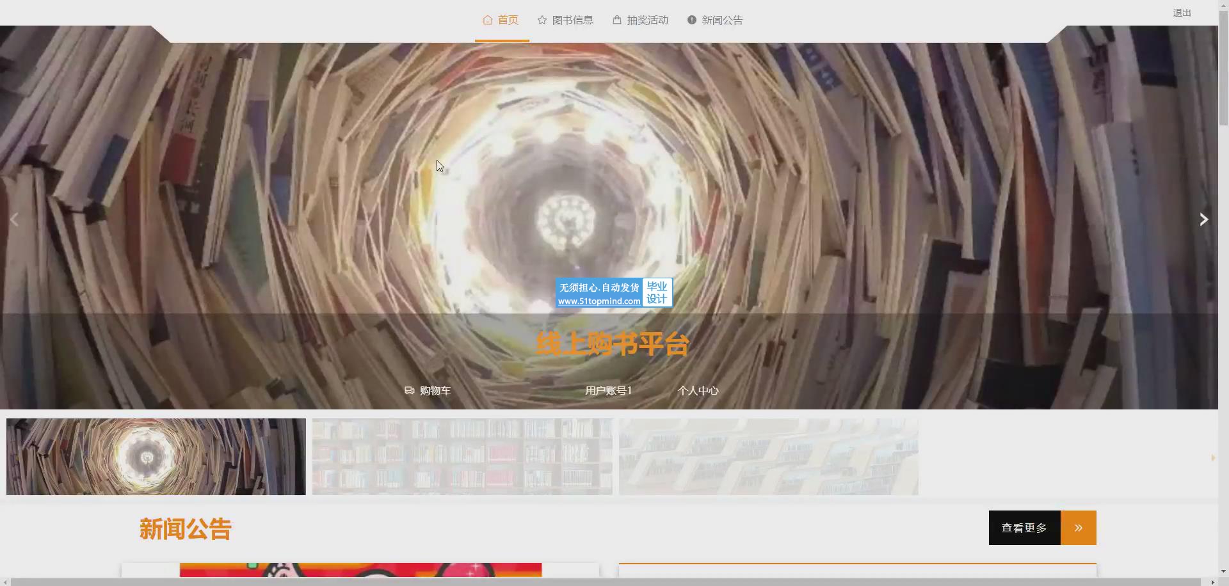Click the bag icon beside 抽奖活动
Image resolution: width=1229 pixels, height=586 pixels.
(x=617, y=20)
